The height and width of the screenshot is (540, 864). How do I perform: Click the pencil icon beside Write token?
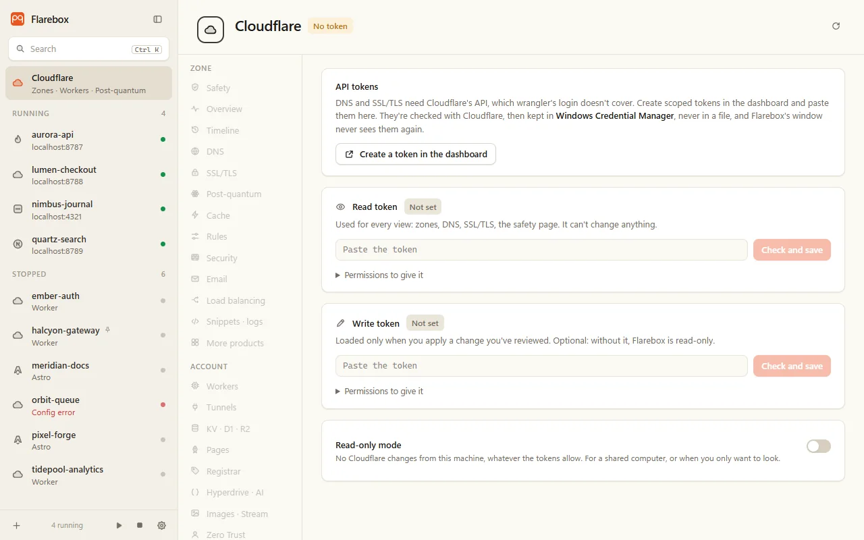341,323
